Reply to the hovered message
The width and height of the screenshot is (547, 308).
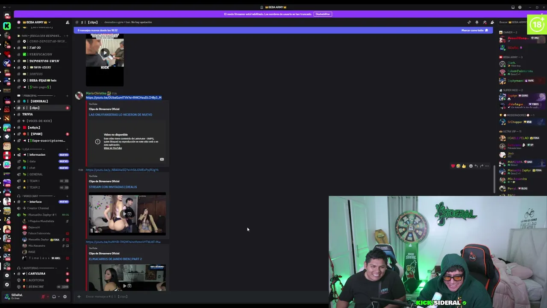(x=476, y=166)
